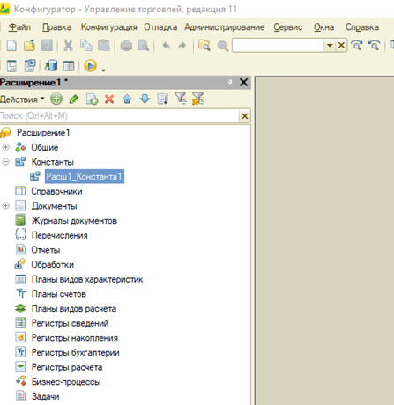
Task: Click the global search in files icon
Action: click(204, 46)
